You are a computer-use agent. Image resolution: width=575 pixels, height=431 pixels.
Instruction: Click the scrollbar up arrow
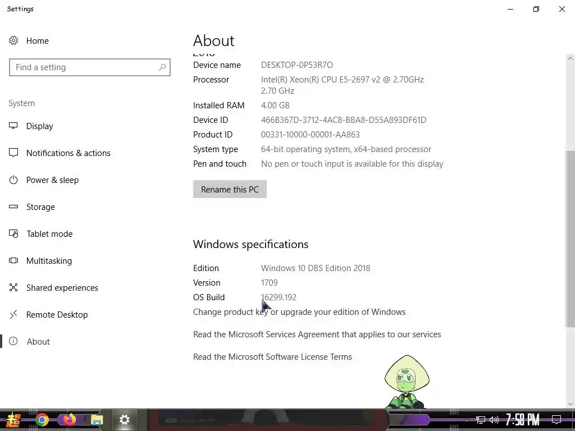pos(570,58)
